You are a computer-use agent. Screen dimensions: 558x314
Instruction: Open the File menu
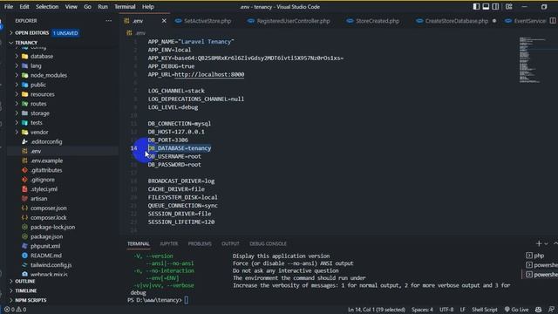tap(9, 7)
